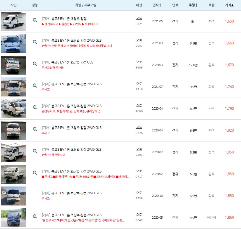This screenshot has height=229, width=241.
Task: Click price 1,650
Action: (229, 21)
